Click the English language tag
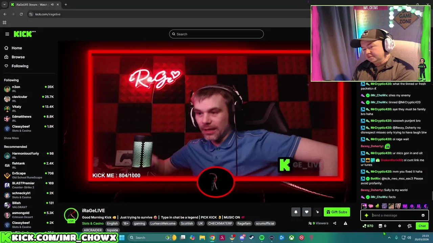 pos(112,223)
